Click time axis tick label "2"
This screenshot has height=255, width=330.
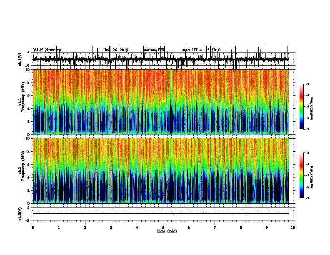(x=85, y=227)
